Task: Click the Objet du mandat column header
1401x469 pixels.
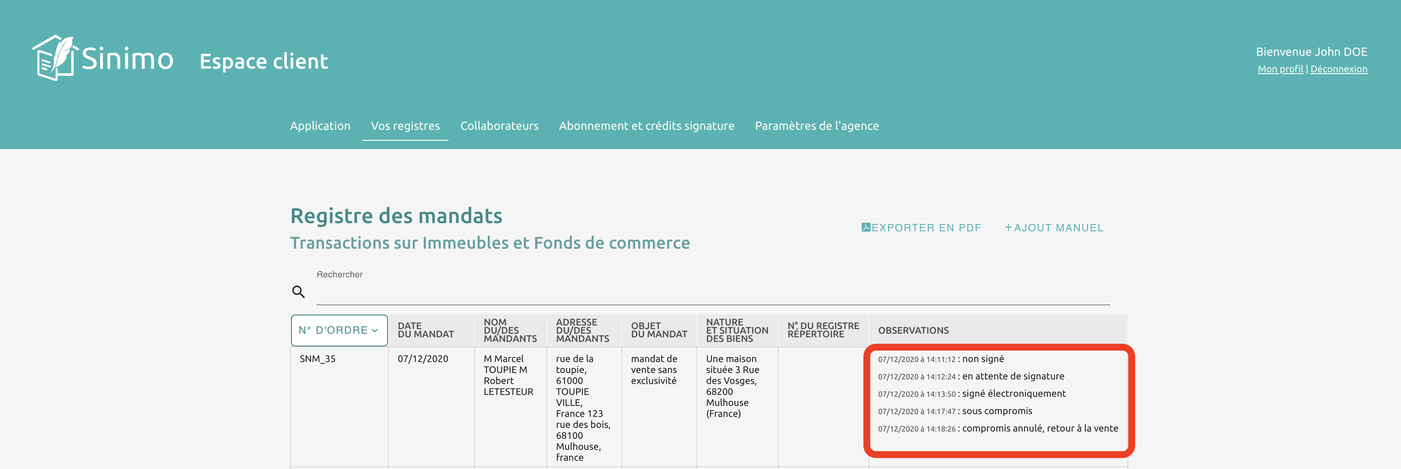Action: click(659, 330)
